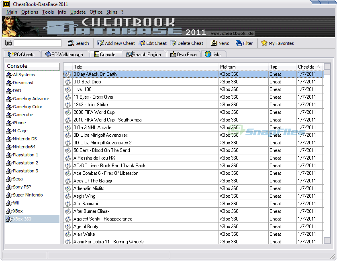Open the question mark help menu
This screenshot has width=337, height=261.
pyautogui.click(x=122, y=12)
